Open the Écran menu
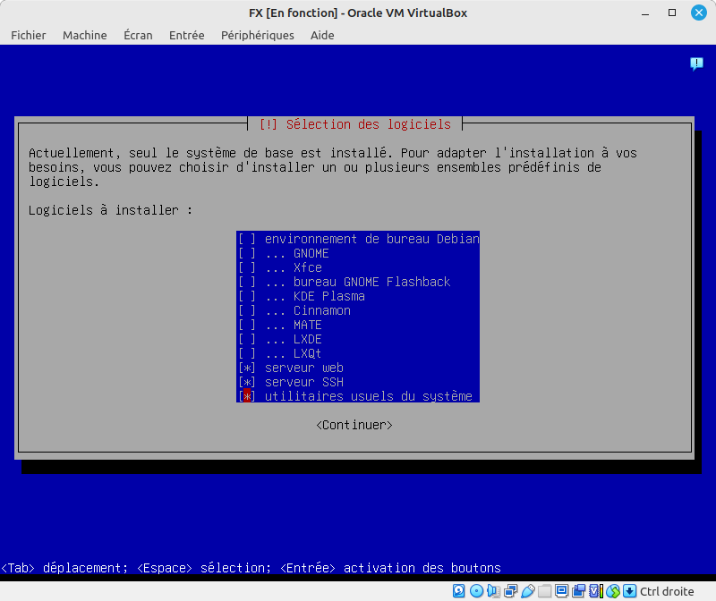Image resolution: width=716 pixels, height=601 pixels. click(x=138, y=35)
